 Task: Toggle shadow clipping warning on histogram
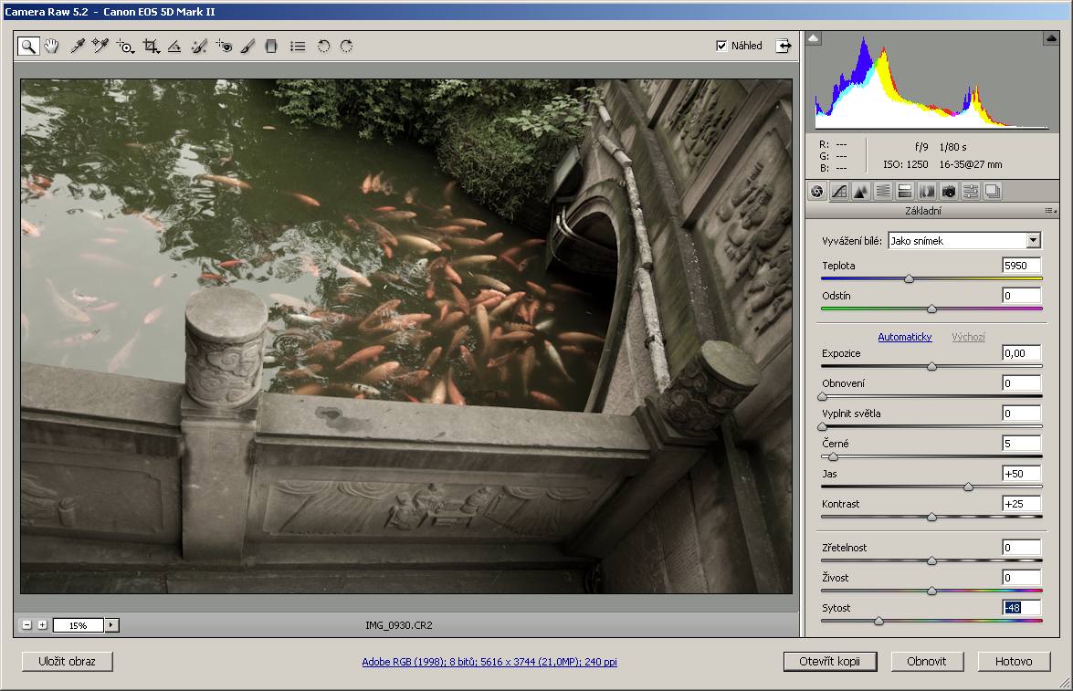pos(815,38)
